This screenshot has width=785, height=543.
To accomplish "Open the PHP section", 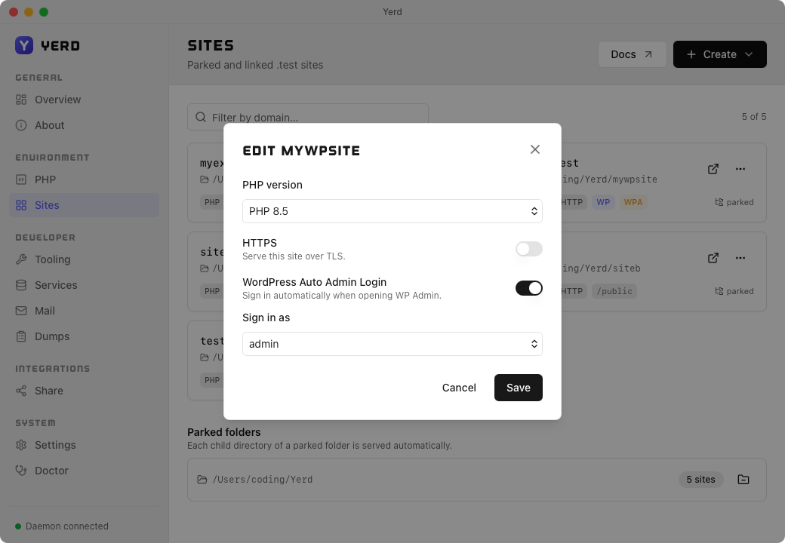I will point(84,179).
